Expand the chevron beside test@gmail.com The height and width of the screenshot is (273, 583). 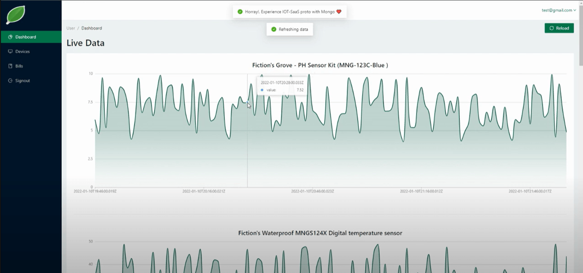[x=574, y=10]
